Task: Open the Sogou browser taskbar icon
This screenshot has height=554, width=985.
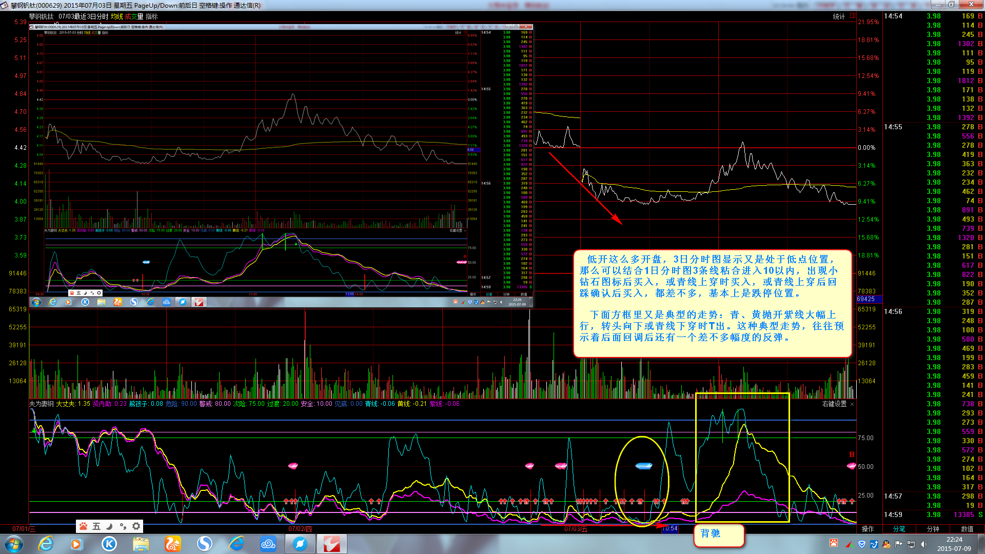Action: (x=204, y=544)
